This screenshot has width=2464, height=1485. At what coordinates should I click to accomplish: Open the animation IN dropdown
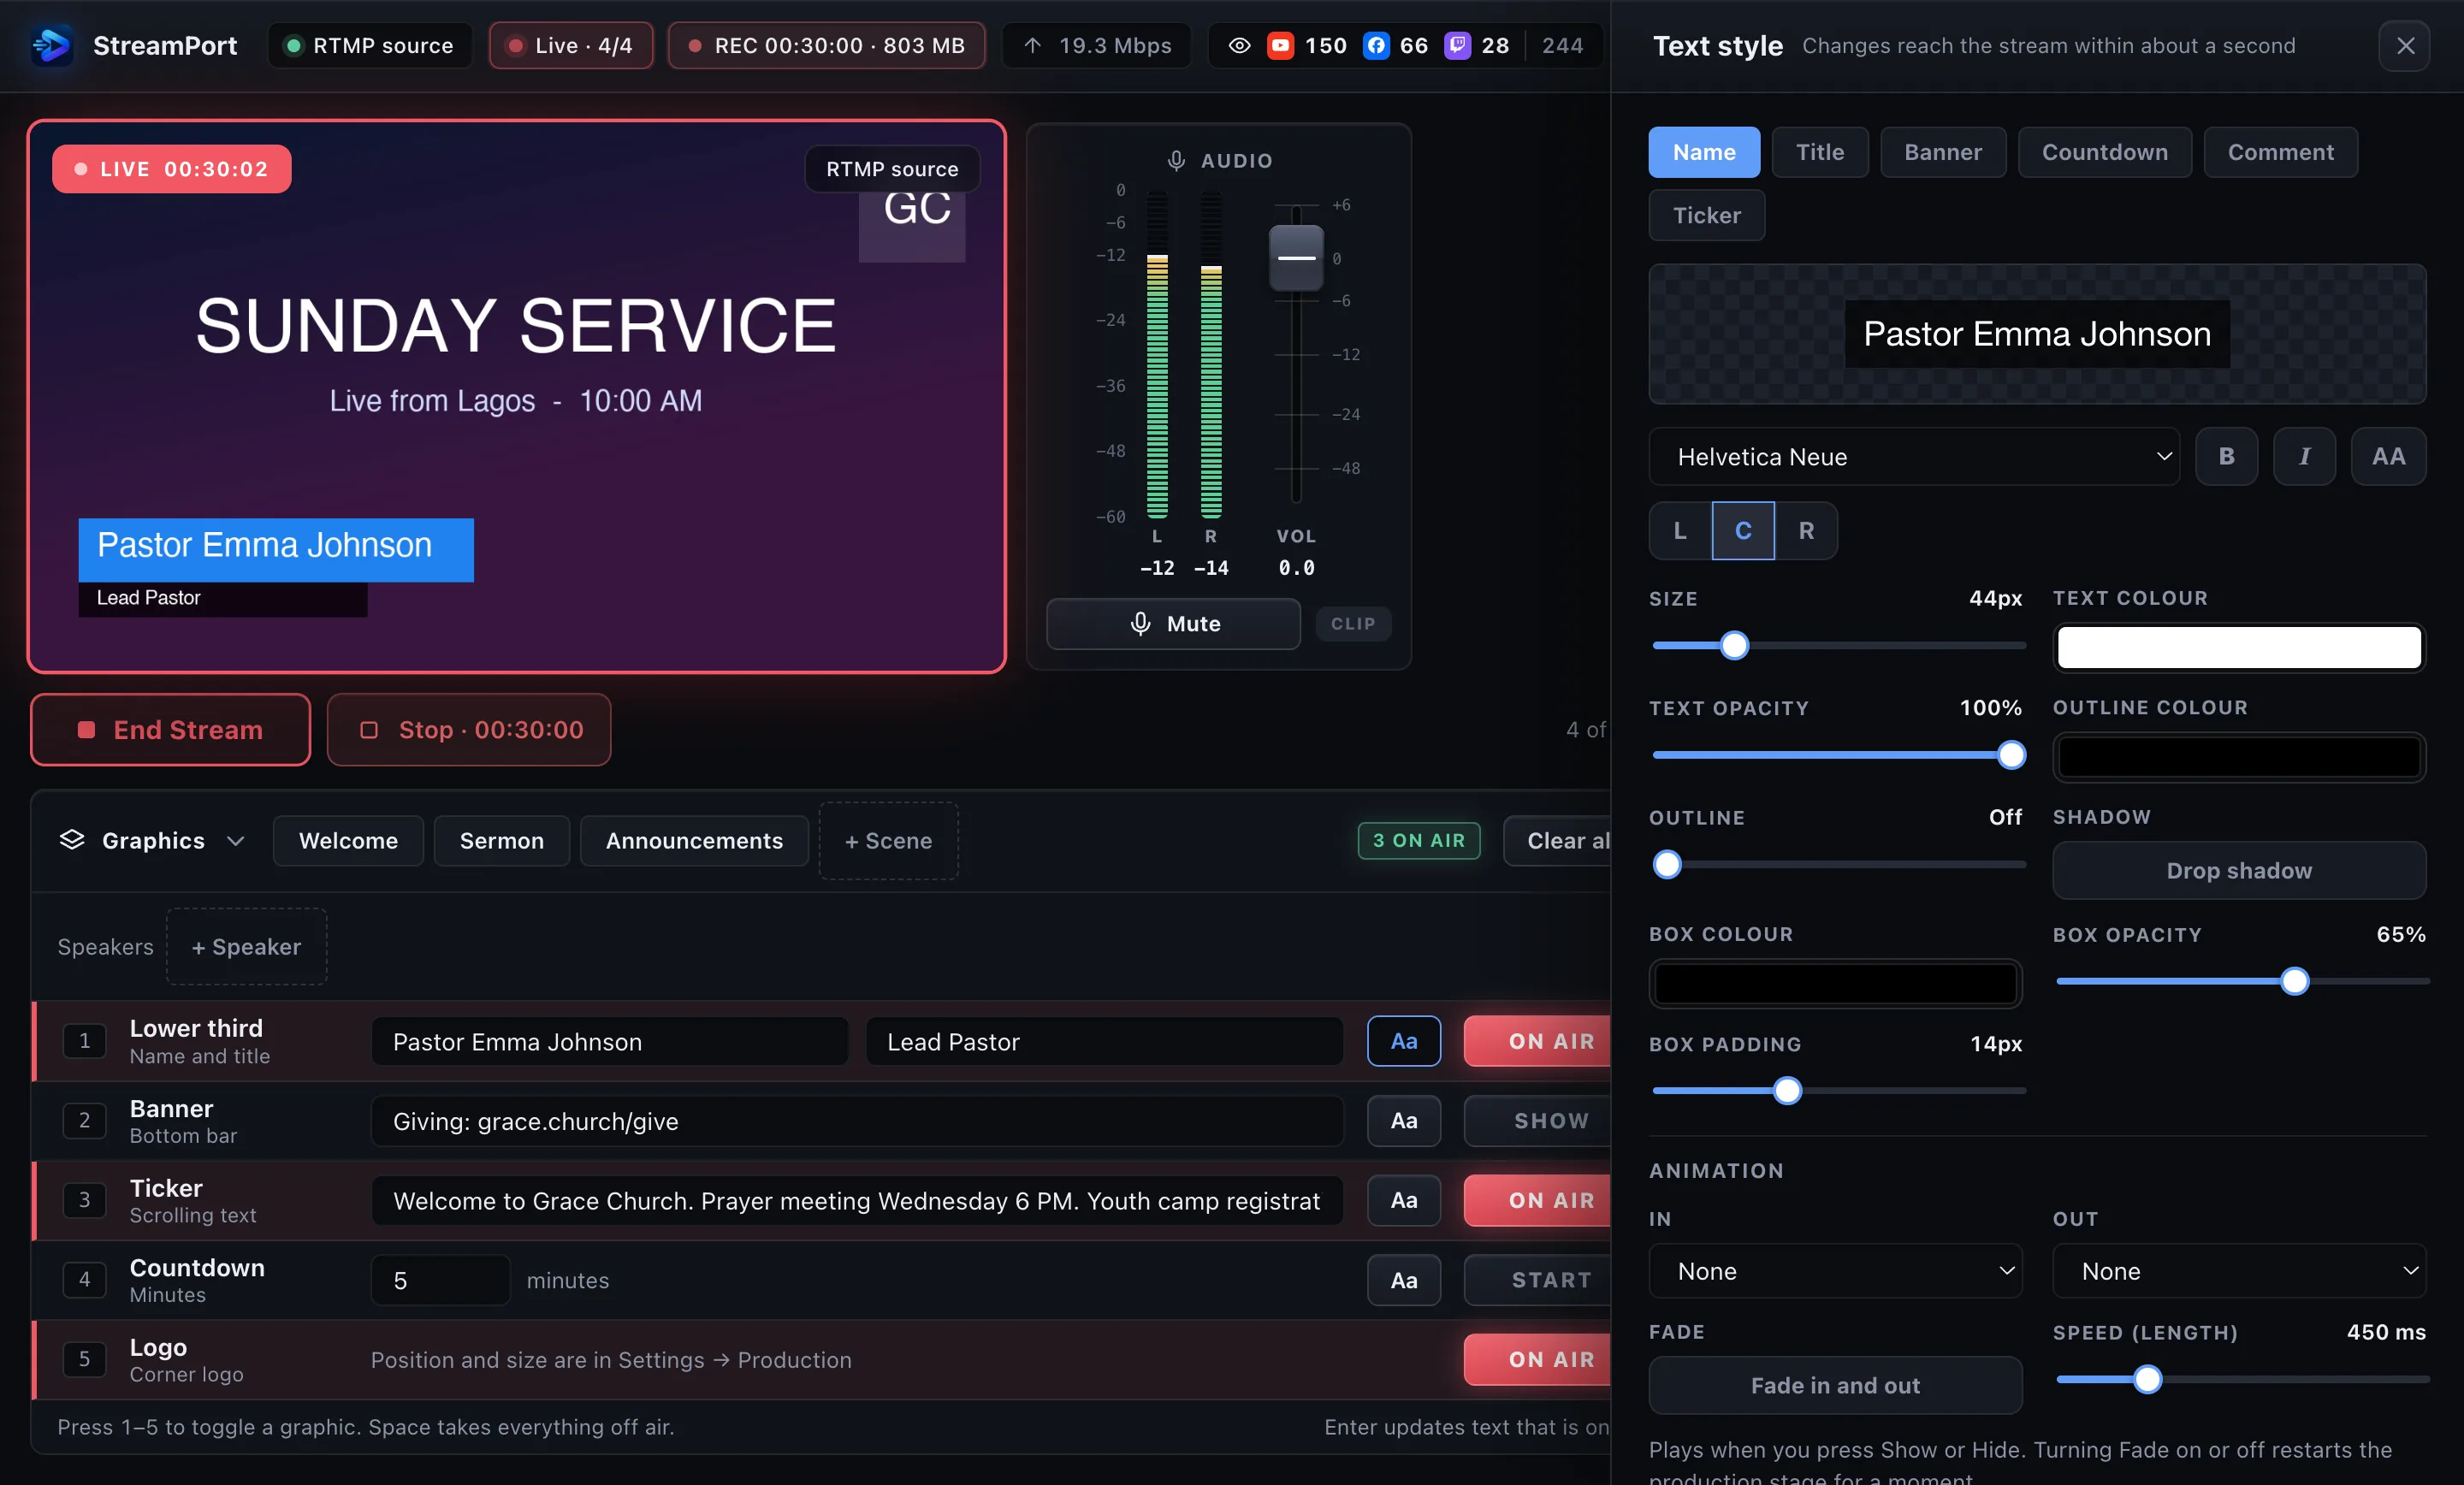coord(1835,1270)
